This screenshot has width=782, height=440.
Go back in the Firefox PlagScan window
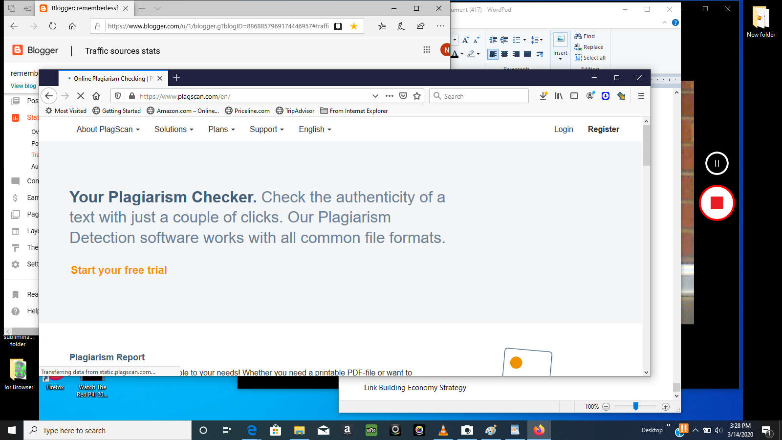(49, 96)
